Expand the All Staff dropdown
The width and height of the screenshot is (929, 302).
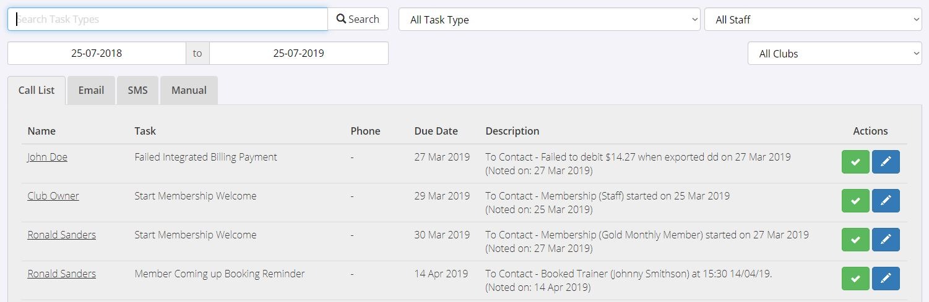[x=813, y=19]
